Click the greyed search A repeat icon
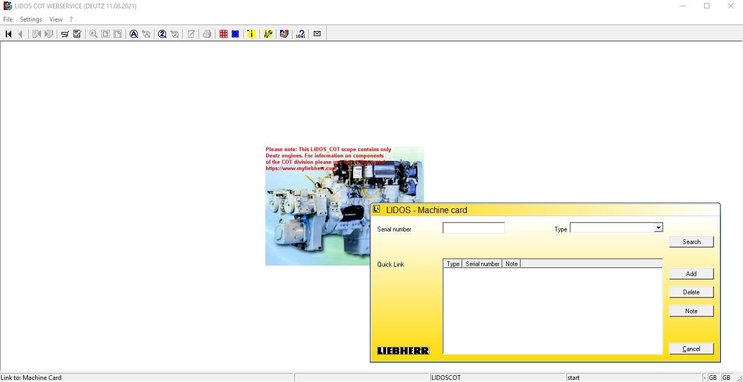Image resolution: width=743 pixels, height=382 pixels. click(x=147, y=34)
